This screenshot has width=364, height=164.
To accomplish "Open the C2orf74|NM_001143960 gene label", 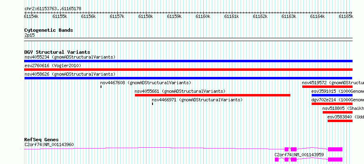I will tap(49, 145).
